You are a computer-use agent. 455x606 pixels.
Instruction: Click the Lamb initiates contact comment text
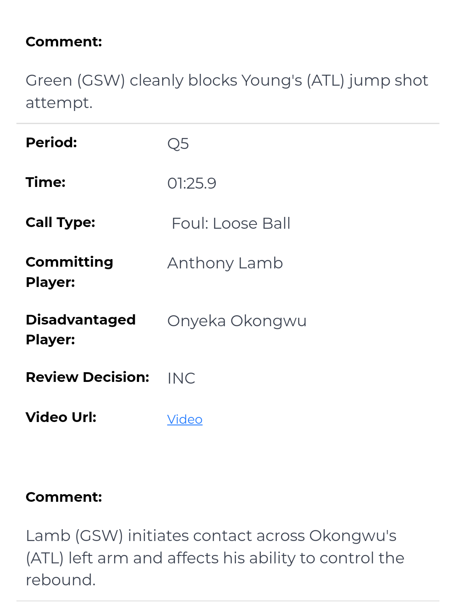(215, 557)
